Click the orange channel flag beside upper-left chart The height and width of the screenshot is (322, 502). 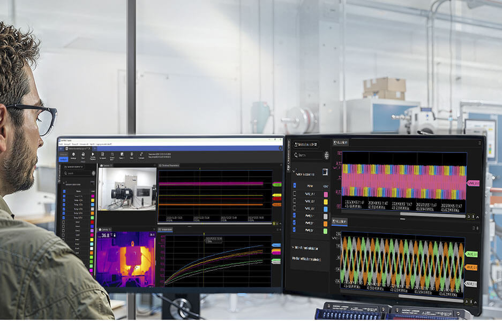[277, 204]
